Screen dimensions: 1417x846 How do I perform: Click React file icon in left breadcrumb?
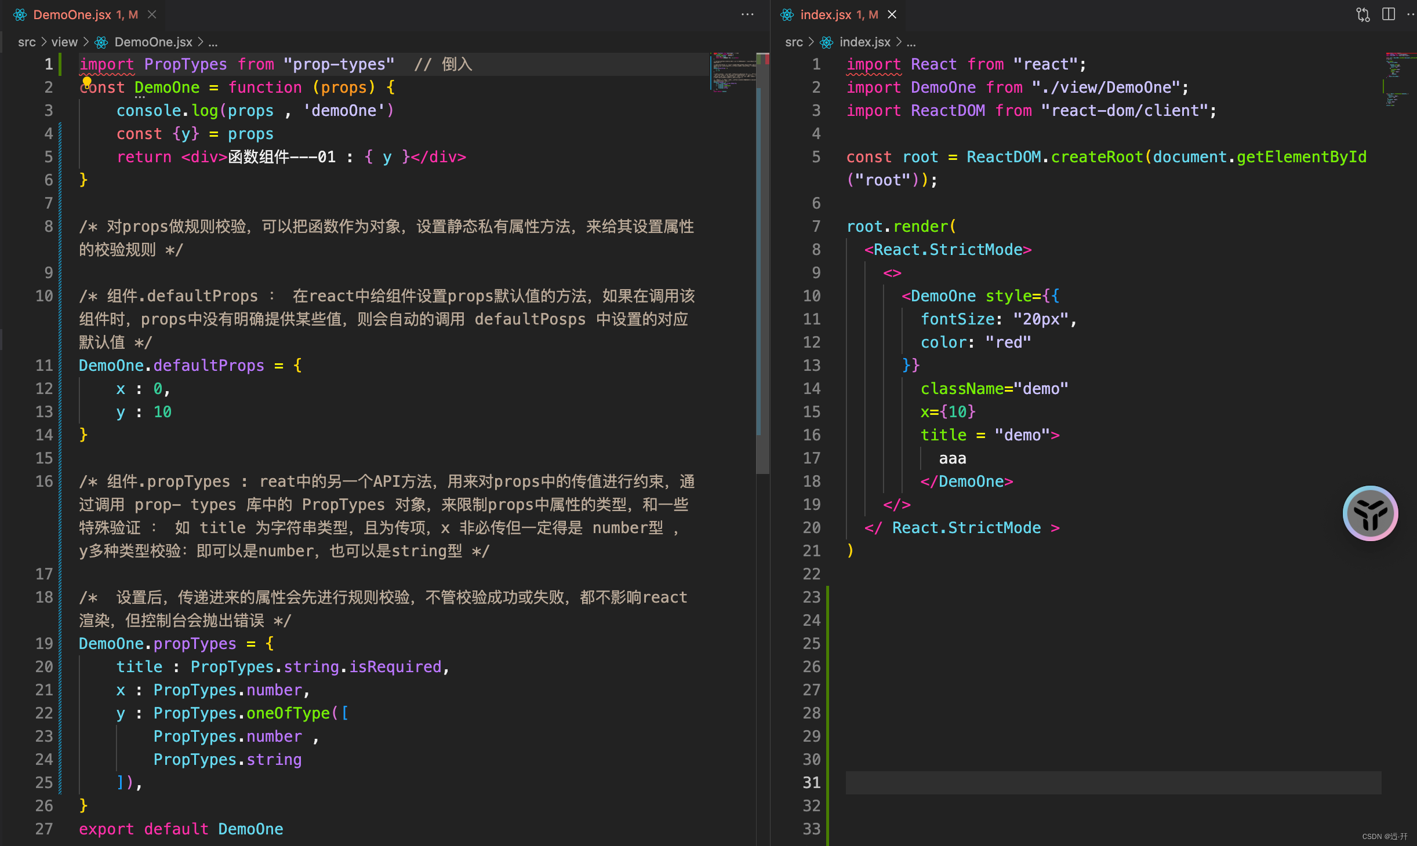(101, 42)
